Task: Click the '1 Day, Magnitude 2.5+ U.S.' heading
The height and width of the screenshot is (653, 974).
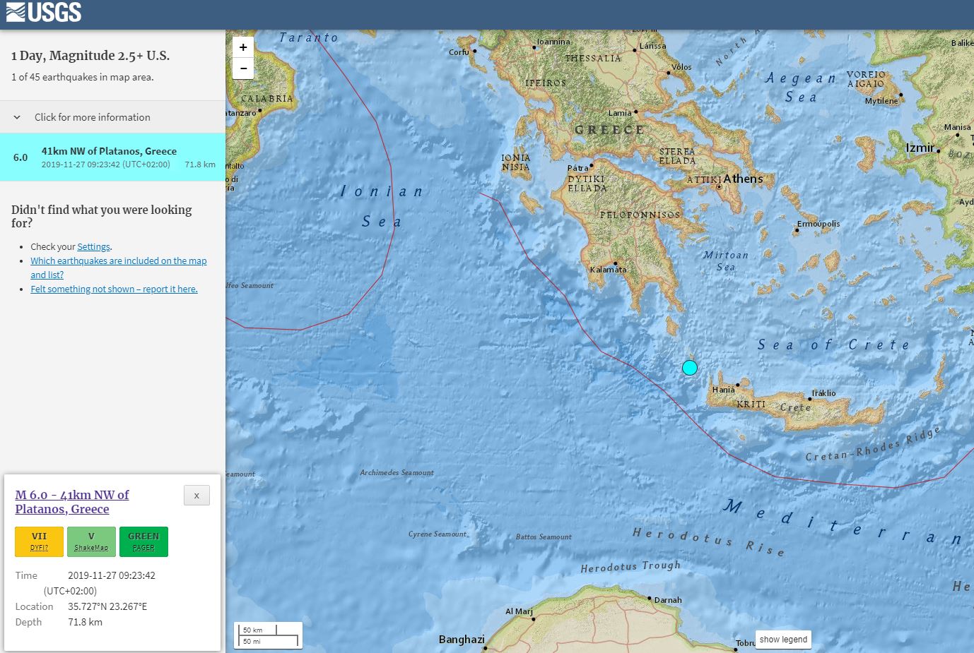Action: click(x=90, y=56)
